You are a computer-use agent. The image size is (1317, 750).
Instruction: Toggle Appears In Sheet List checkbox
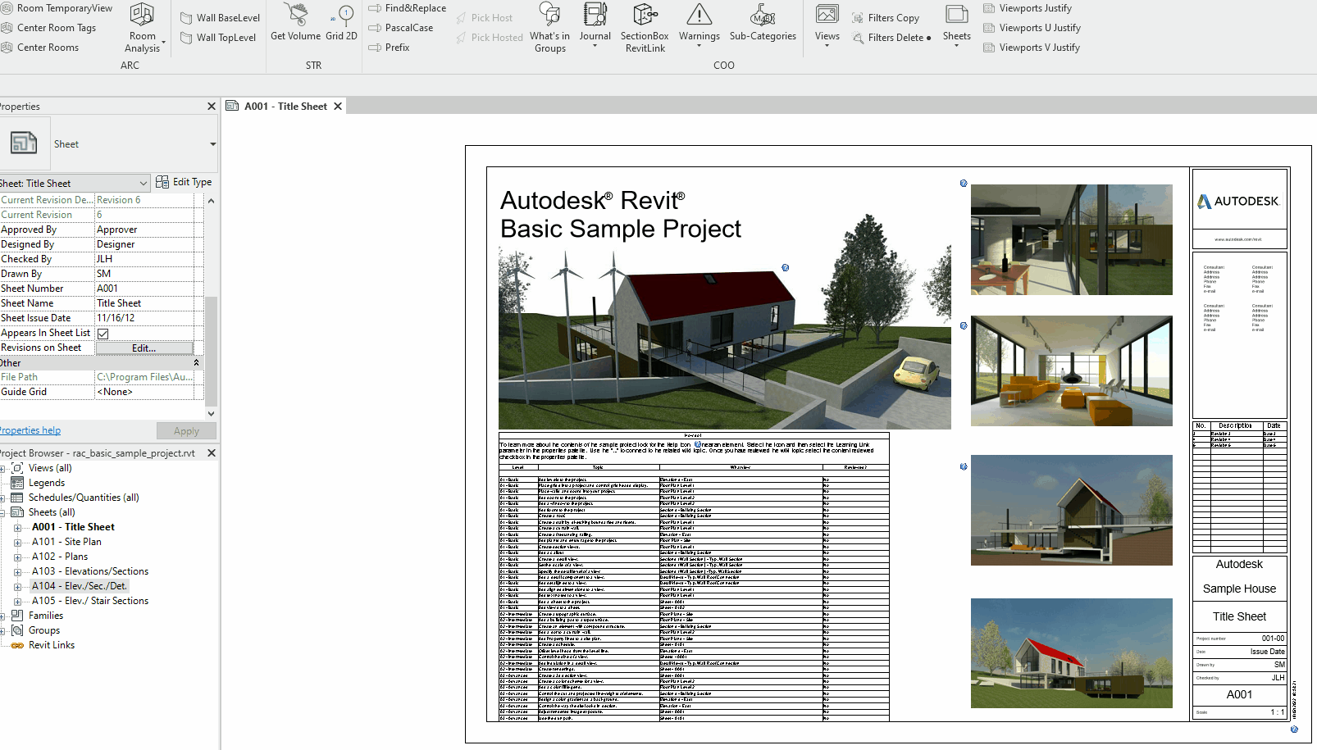coord(103,334)
